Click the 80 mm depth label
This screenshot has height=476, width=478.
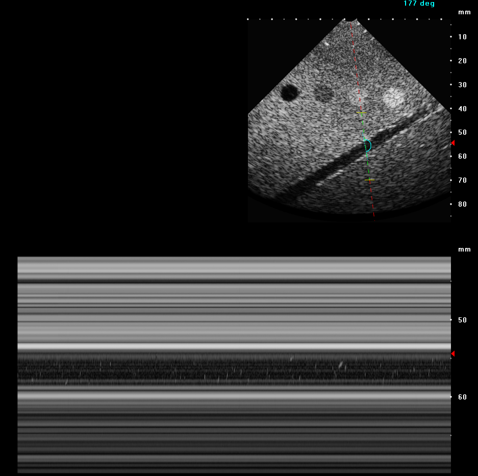pos(462,204)
